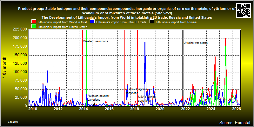Click the '2012' x-axis label

click(x=58, y=109)
